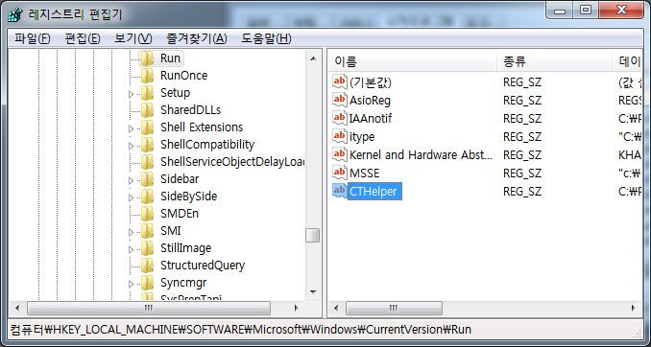Click the string icon of MSSE value
Image resolution: width=651 pixels, height=347 pixels.
coord(340,173)
